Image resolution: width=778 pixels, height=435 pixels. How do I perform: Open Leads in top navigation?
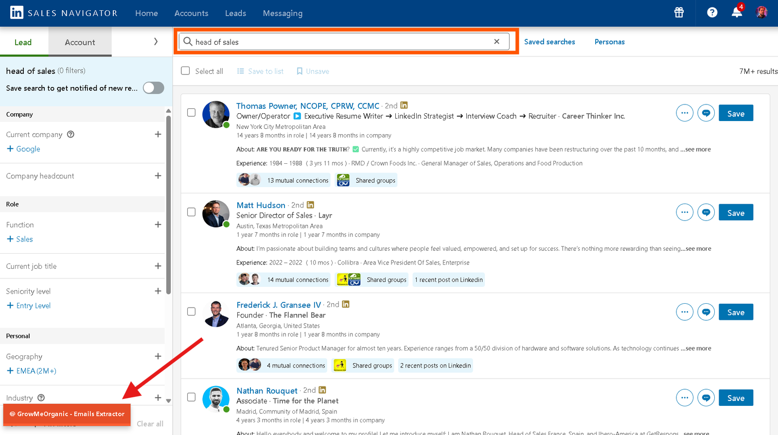235,13
